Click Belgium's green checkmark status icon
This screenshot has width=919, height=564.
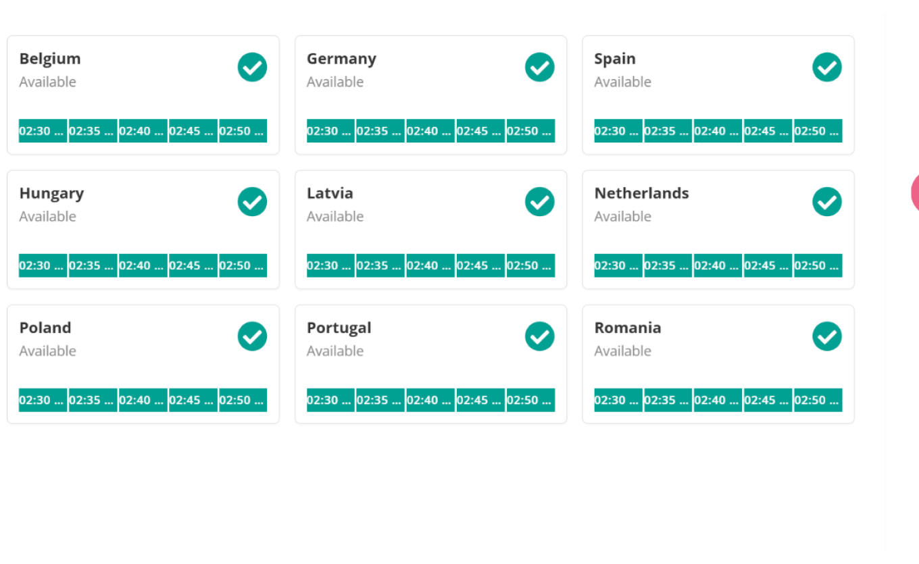click(252, 68)
